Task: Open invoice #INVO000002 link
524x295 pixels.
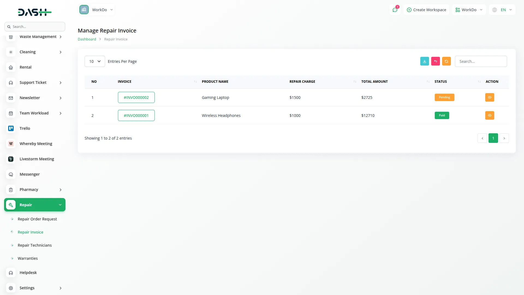Action: 136,98
